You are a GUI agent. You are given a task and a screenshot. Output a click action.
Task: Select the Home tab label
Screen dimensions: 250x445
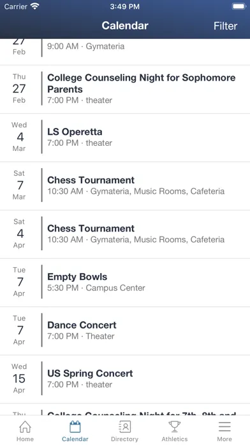(25, 439)
